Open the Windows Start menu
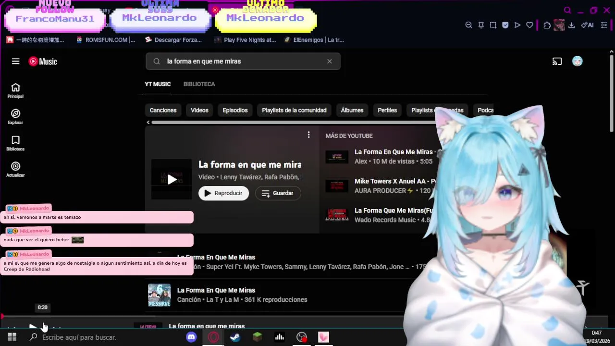Screen dimensions: 615x346 (12, 337)
